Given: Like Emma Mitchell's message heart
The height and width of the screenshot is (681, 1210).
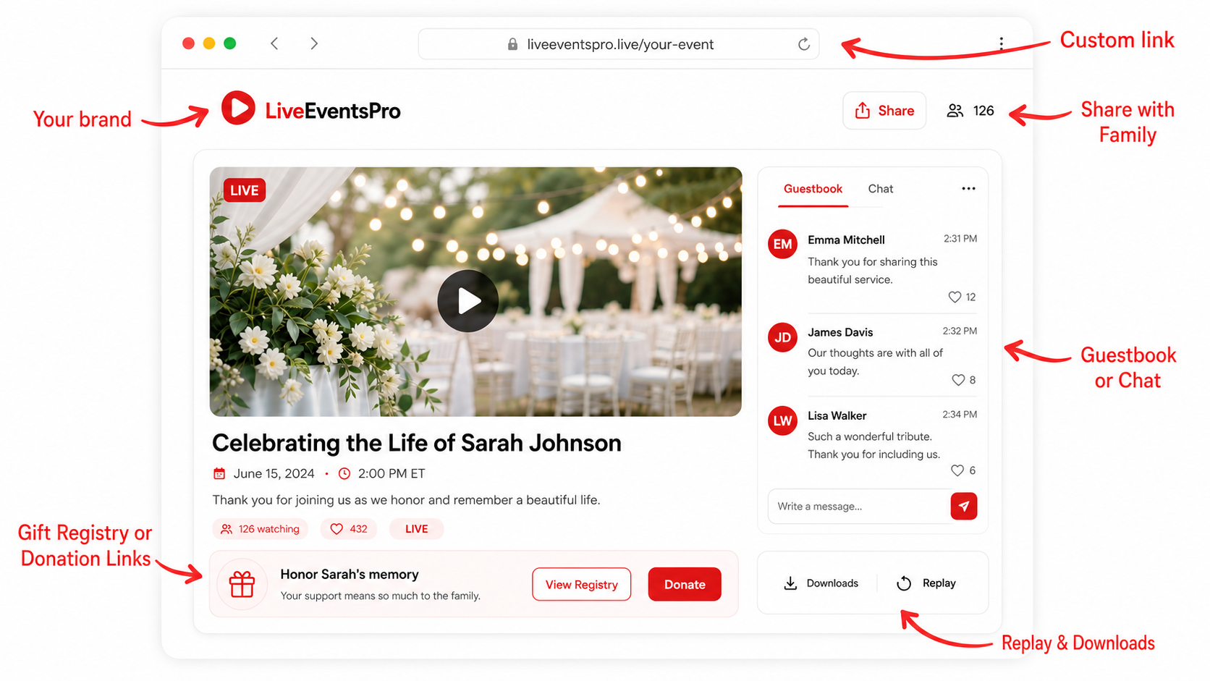Looking at the screenshot, I should [955, 297].
